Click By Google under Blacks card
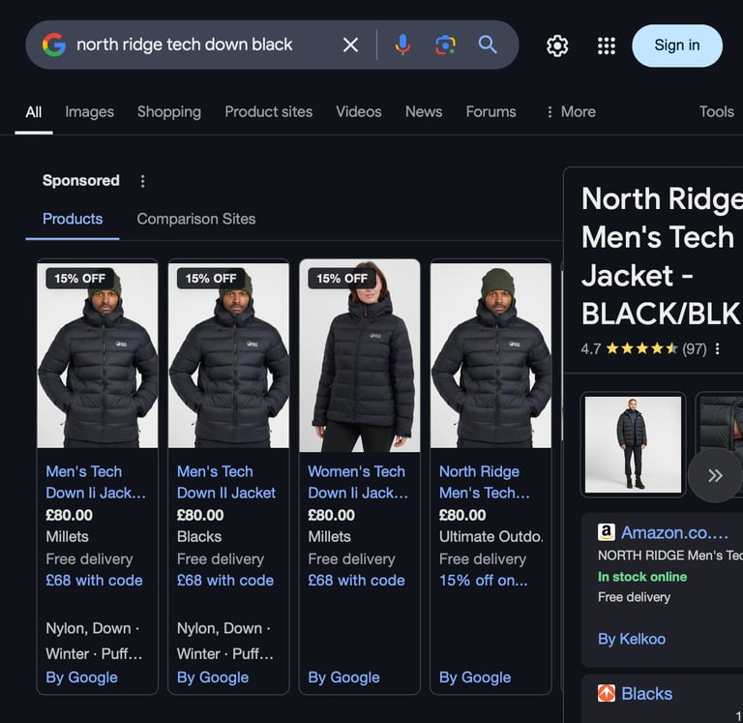Screen dimensions: 743x723 click(213, 678)
